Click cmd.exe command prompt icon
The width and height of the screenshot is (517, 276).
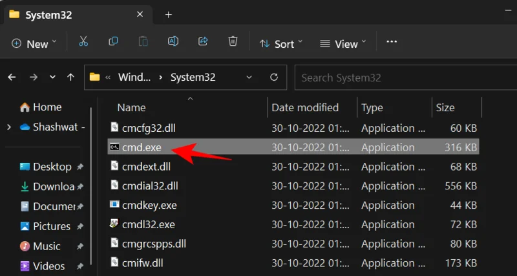(x=114, y=147)
